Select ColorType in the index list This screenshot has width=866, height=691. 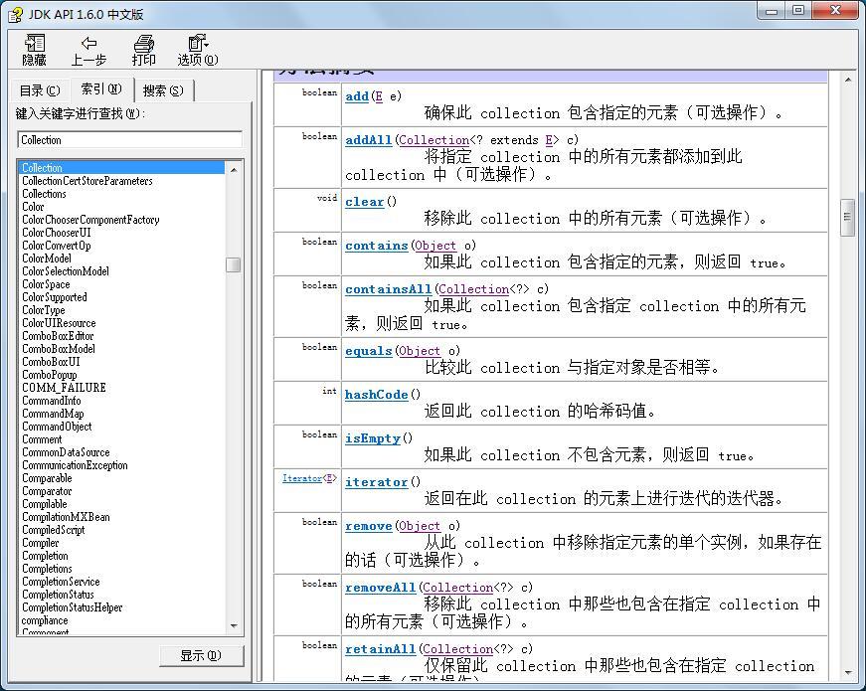(44, 310)
